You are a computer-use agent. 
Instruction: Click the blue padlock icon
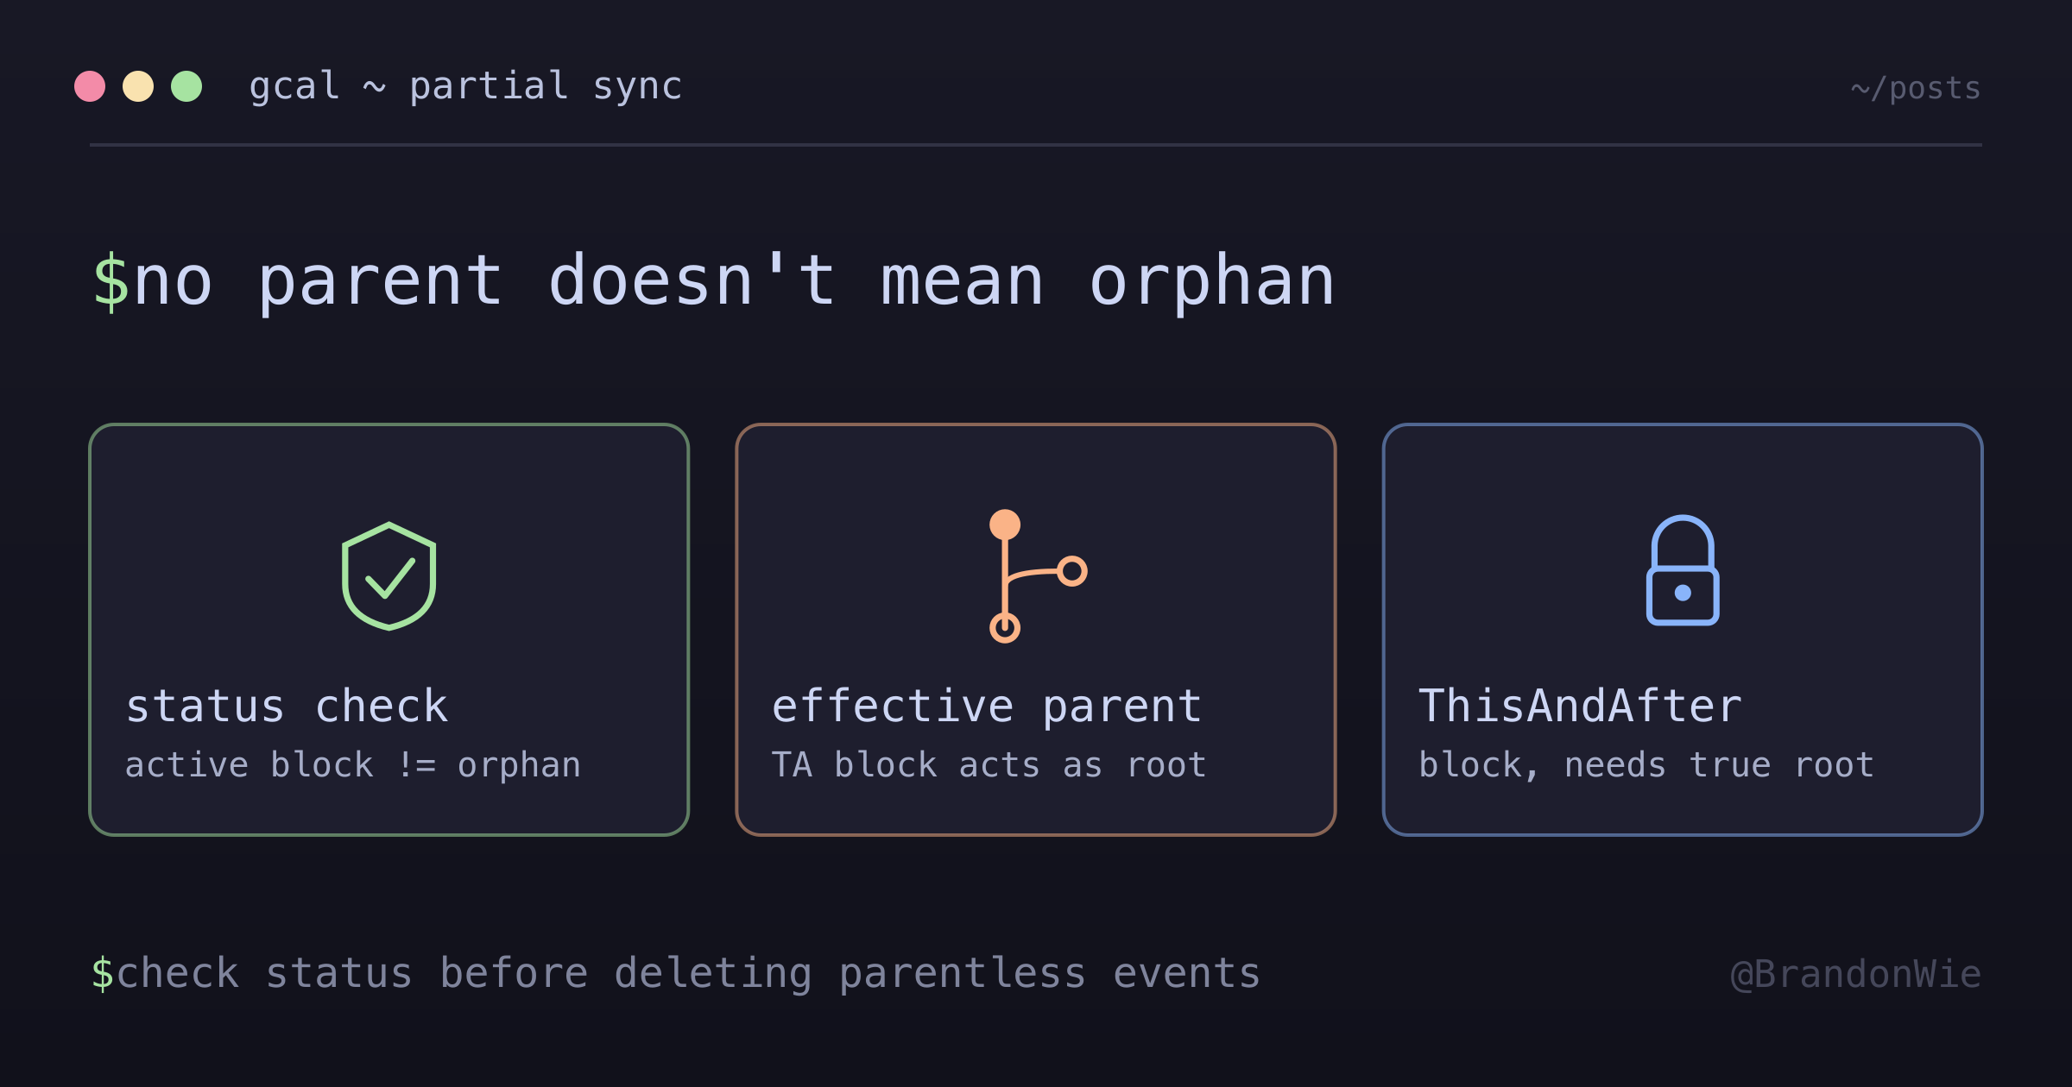(1683, 570)
